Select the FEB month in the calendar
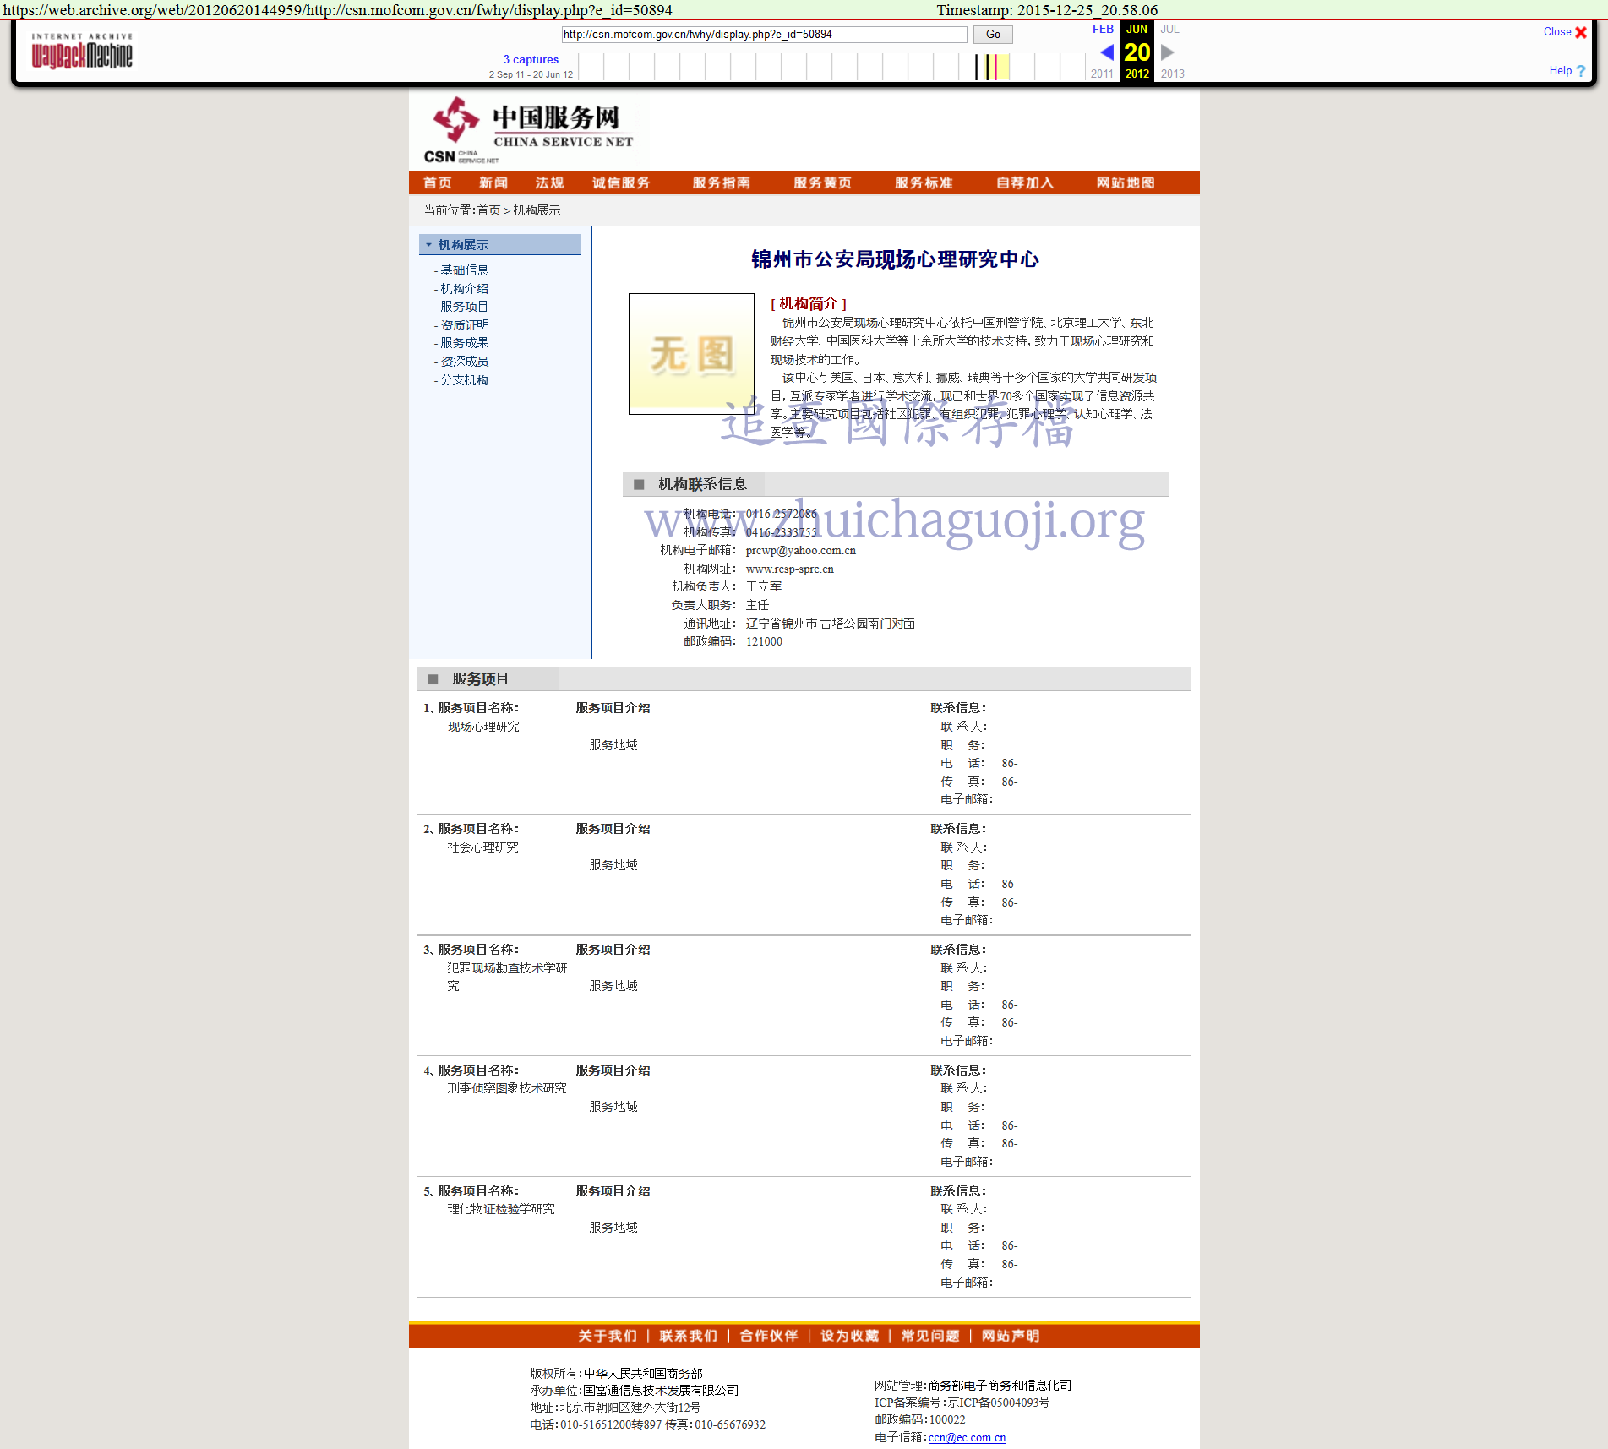The width and height of the screenshot is (1608, 1449). click(x=1103, y=30)
